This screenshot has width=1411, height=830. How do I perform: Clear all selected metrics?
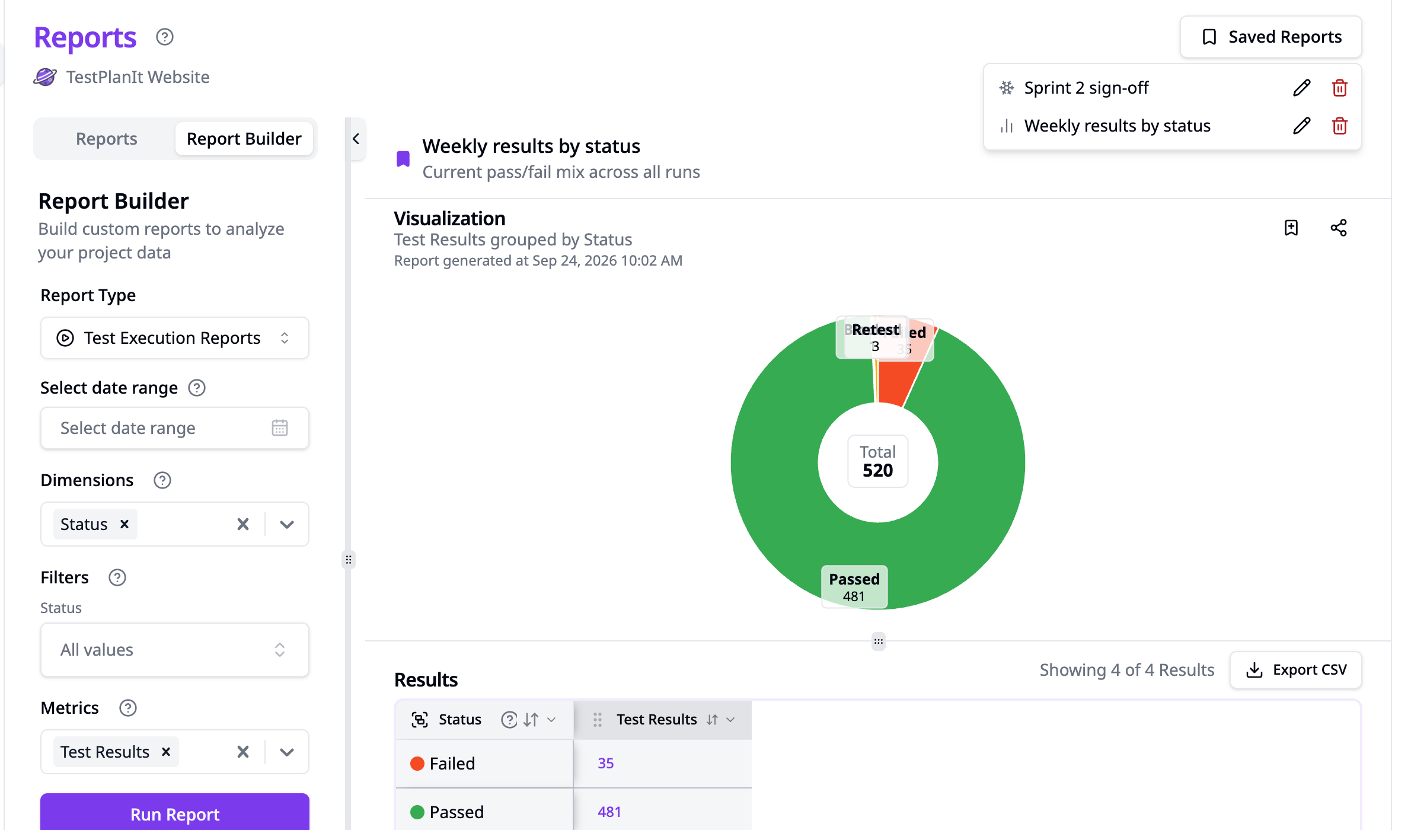pos(243,752)
